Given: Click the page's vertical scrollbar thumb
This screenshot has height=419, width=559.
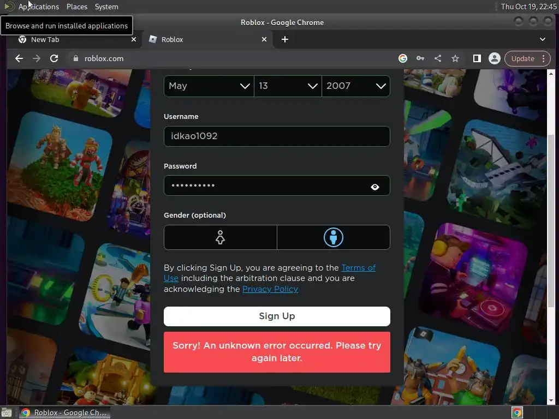Looking at the screenshot, I should [551, 221].
